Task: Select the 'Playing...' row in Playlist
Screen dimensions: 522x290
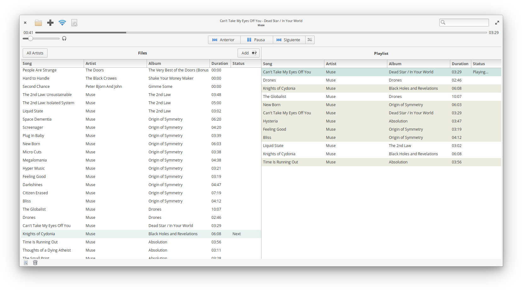Action: (x=381, y=72)
